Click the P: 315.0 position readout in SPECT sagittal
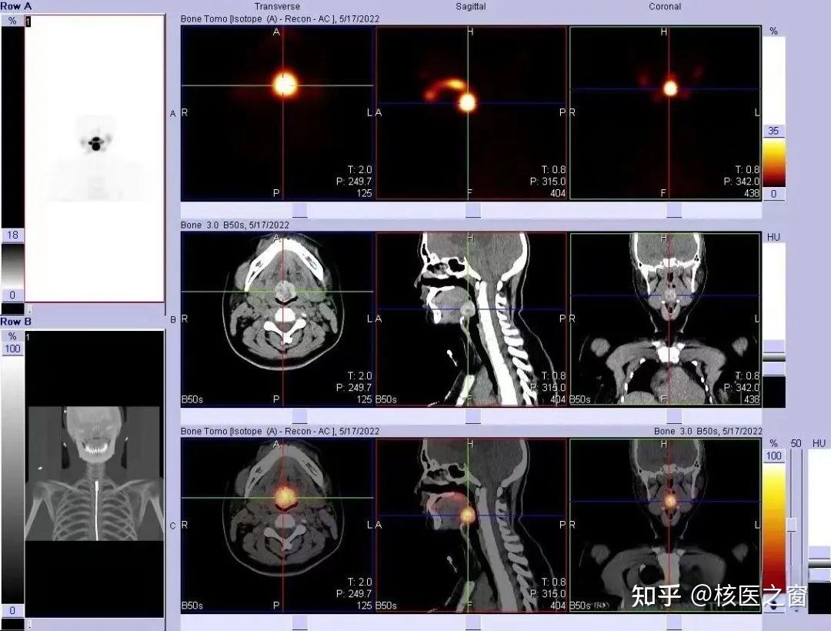Viewport: 831px width, 631px height. pyautogui.click(x=548, y=182)
